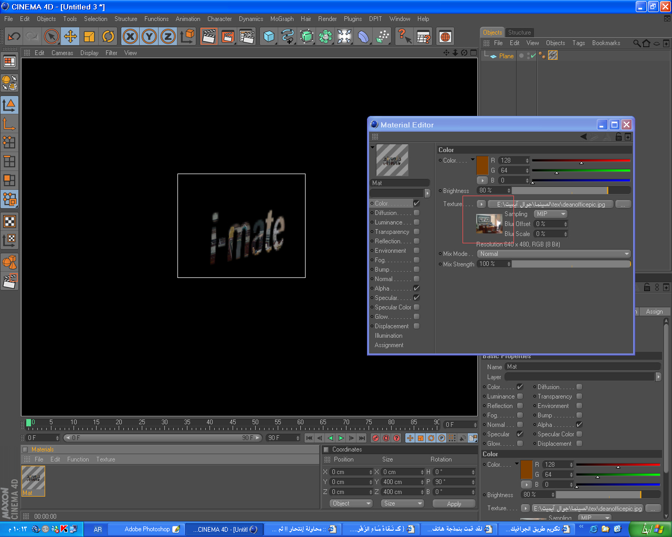Screen dimensions: 672x537
Task: Select the Move tool
Action: (x=70, y=36)
